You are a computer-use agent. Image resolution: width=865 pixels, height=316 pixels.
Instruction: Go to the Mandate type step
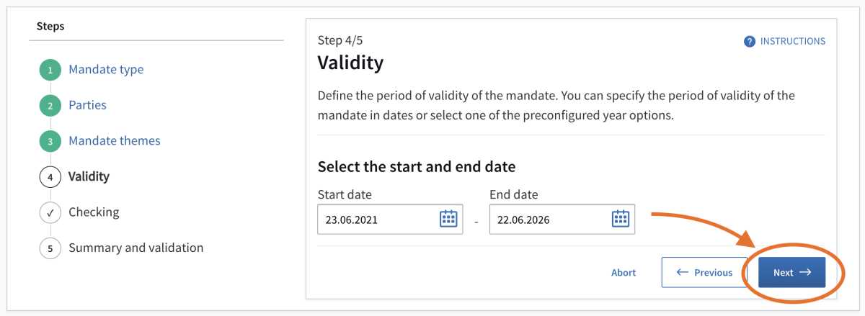pos(106,70)
